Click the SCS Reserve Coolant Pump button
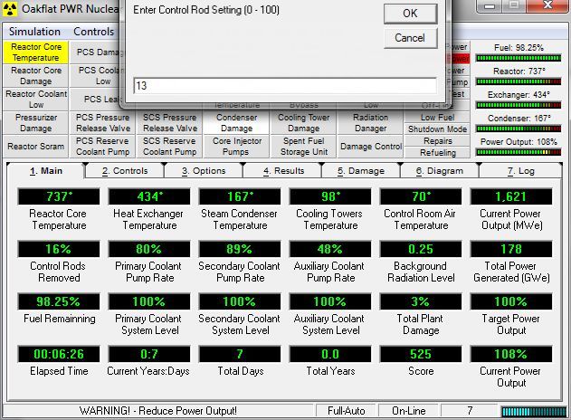Viewport: 571px width, 420px height. [x=170, y=147]
